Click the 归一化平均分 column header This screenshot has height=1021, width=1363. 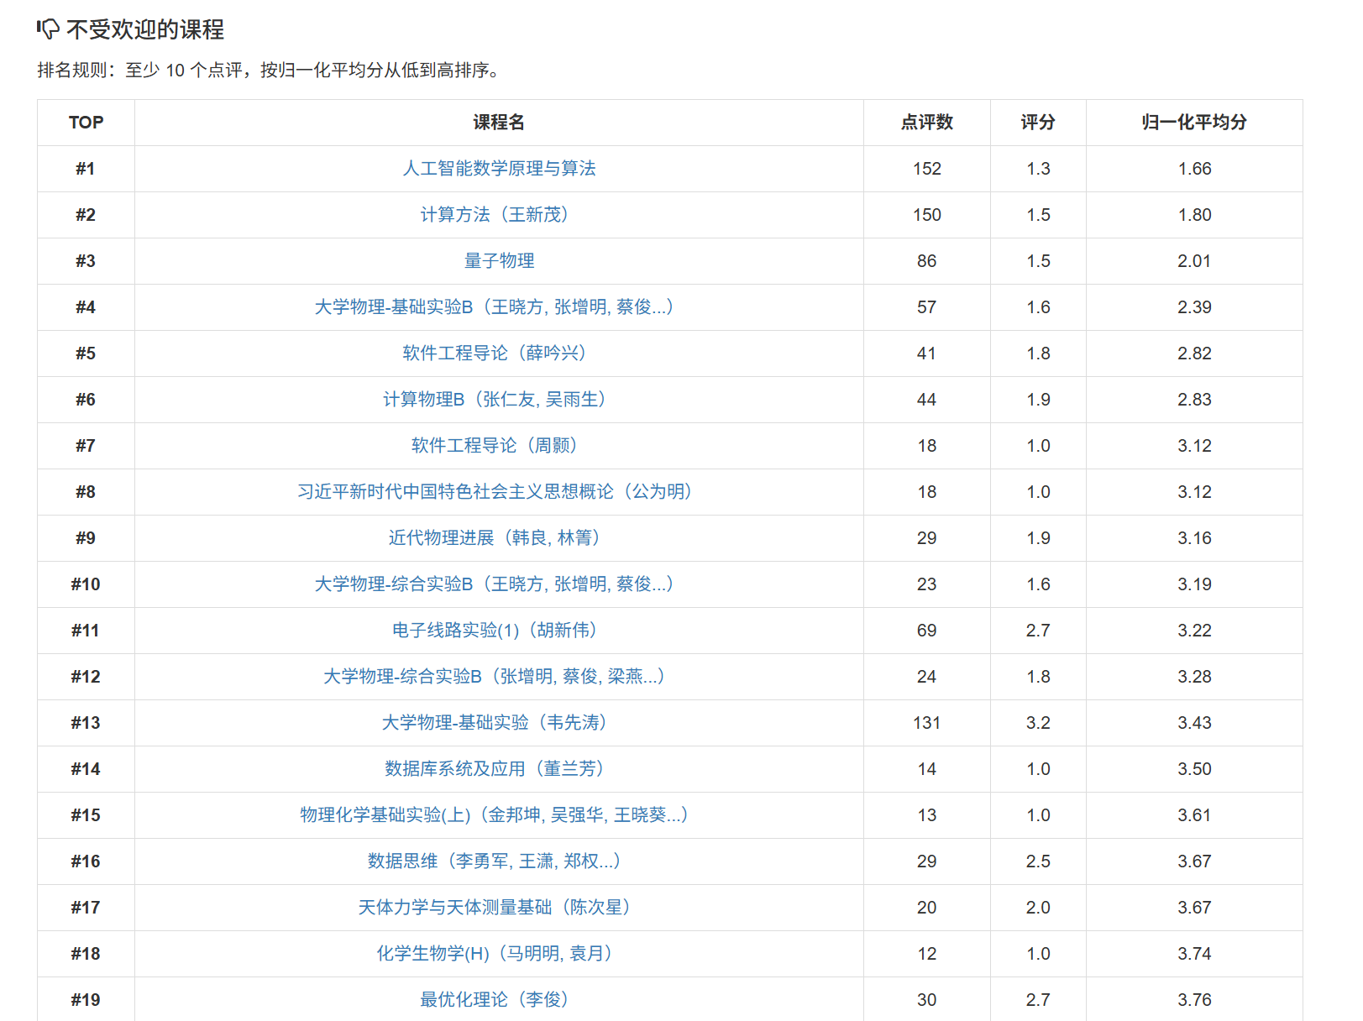1193,123
